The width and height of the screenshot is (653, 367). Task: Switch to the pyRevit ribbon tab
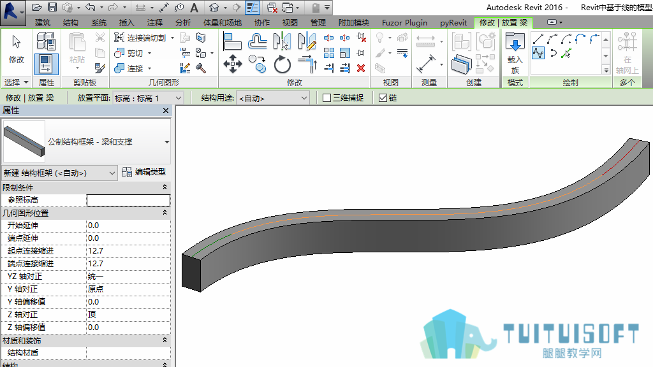point(453,22)
